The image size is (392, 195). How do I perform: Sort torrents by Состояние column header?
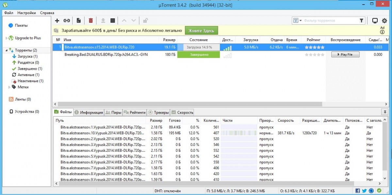199,40
